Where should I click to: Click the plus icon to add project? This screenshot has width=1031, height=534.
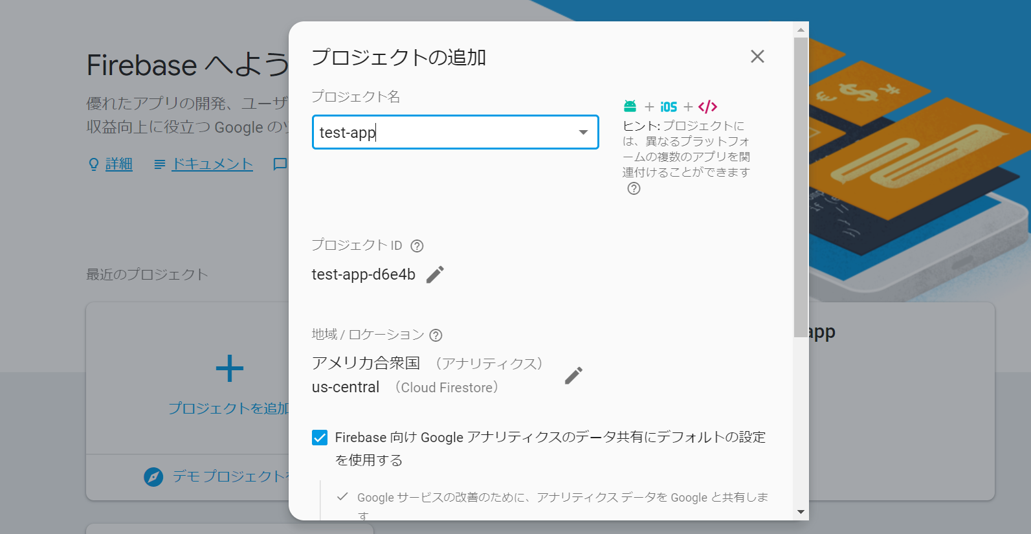coord(229,369)
